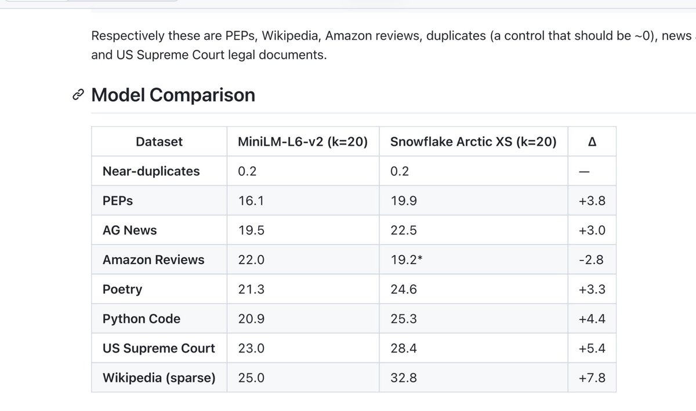Screen dimensions: 696x411
Task: Click the MiniLM-L6-v2 (k=20) column header
Action: 303,141
